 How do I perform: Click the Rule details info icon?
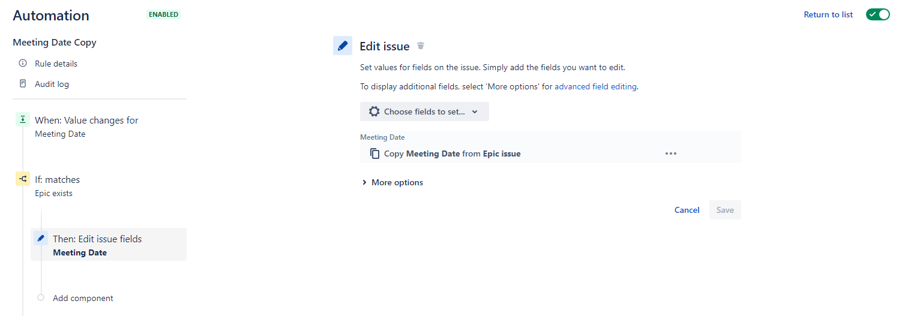[x=23, y=63]
